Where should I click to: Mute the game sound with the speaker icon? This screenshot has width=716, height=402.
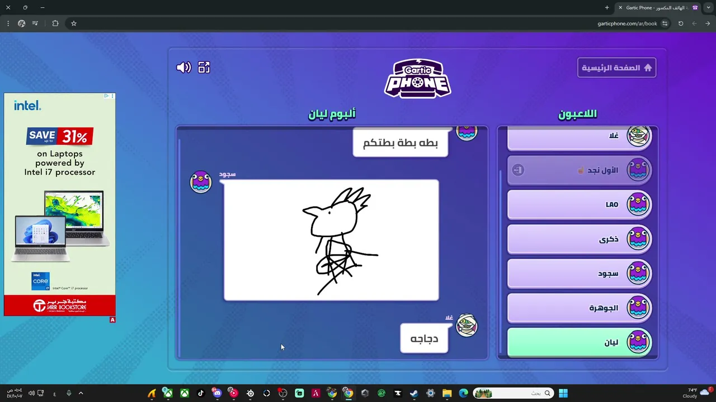click(x=183, y=68)
